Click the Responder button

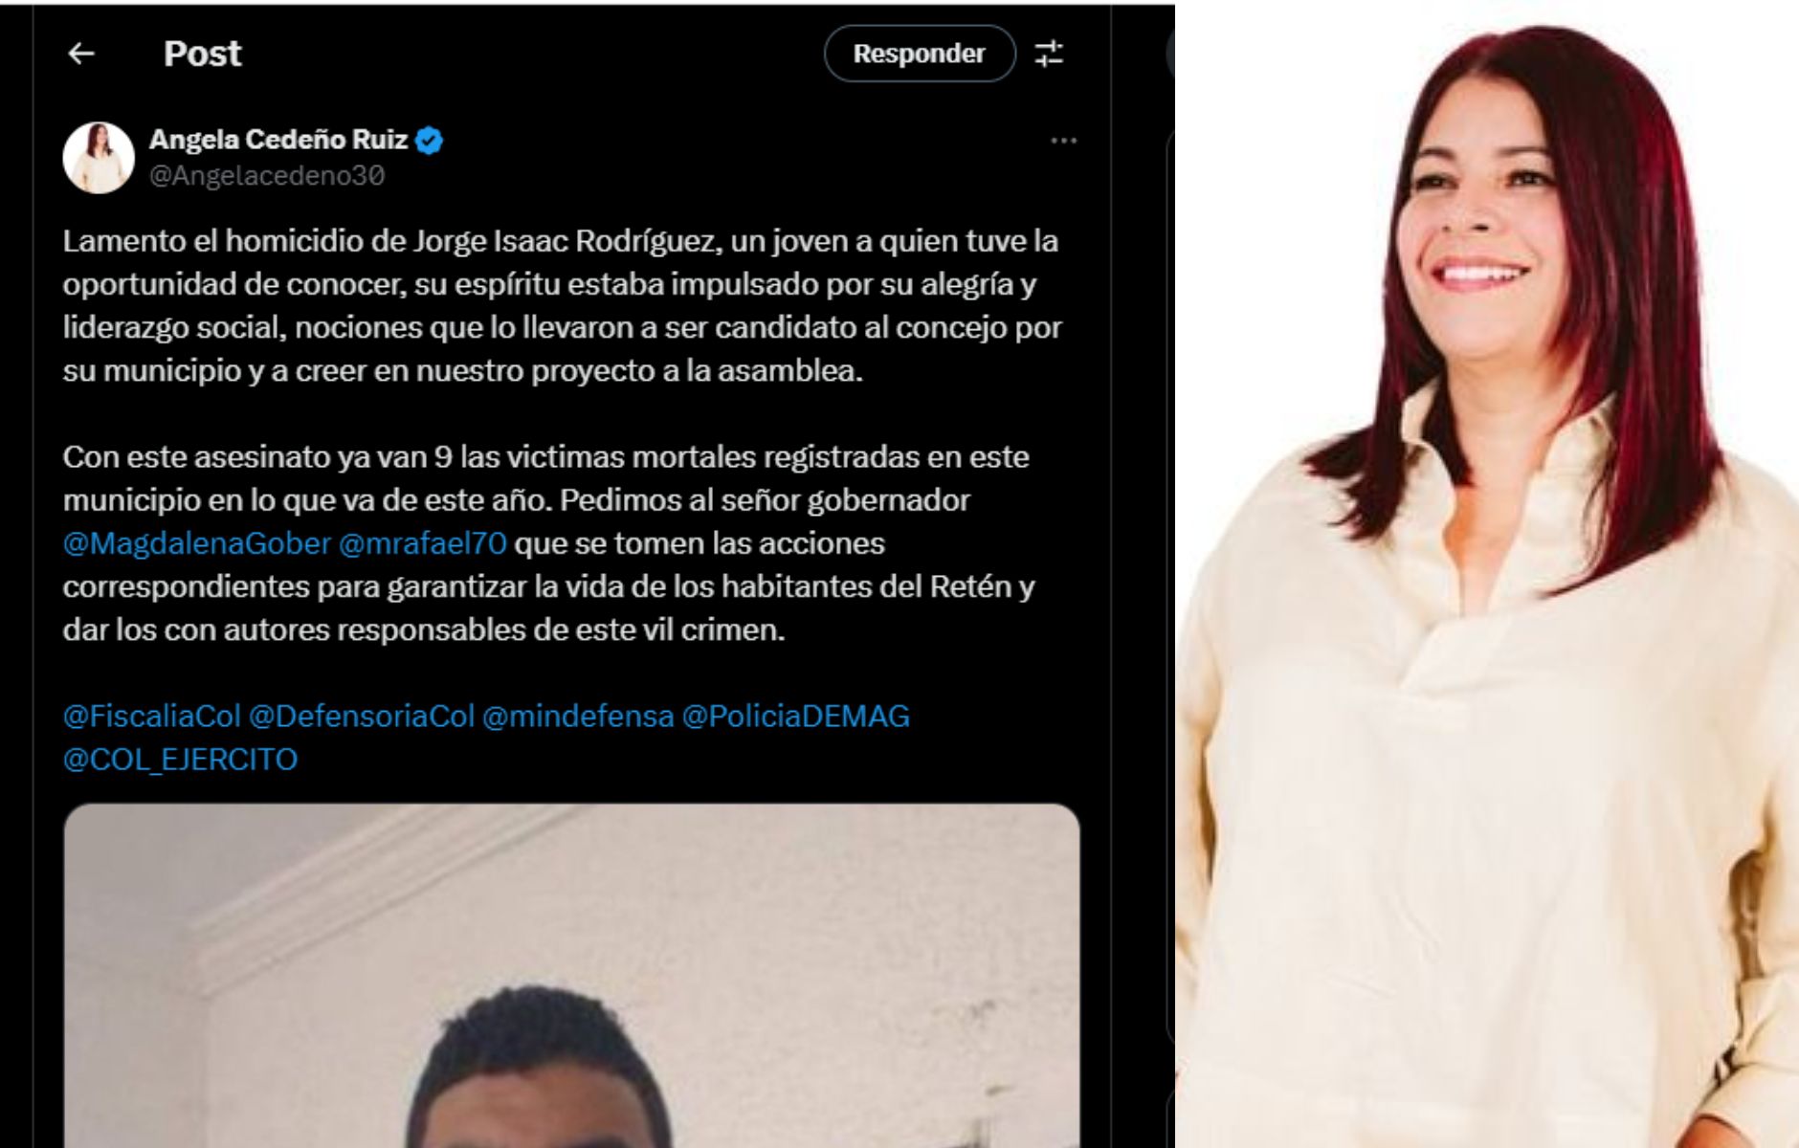click(919, 54)
